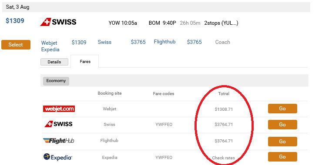
Task: Click the Swiss provider link
Action: click(104, 42)
